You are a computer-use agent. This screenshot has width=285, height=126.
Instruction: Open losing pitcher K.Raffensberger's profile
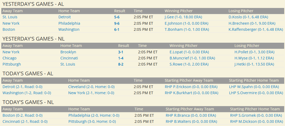256,29
